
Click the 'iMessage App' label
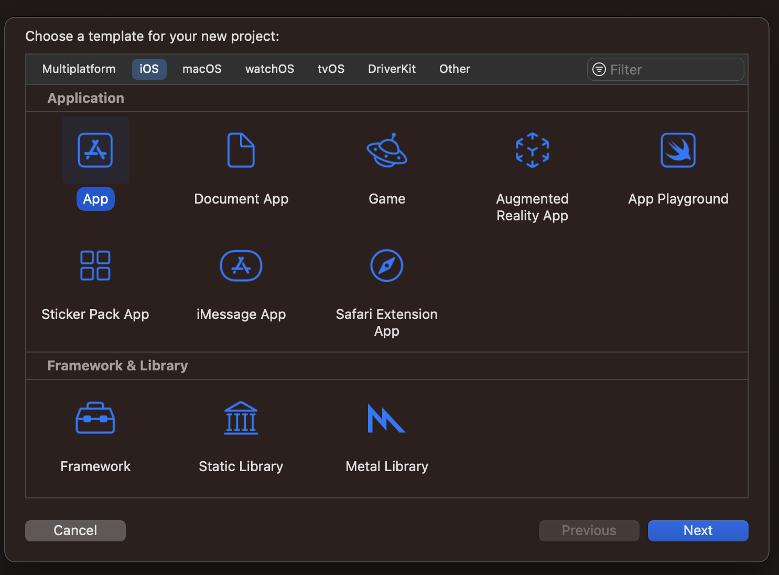coord(241,314)
